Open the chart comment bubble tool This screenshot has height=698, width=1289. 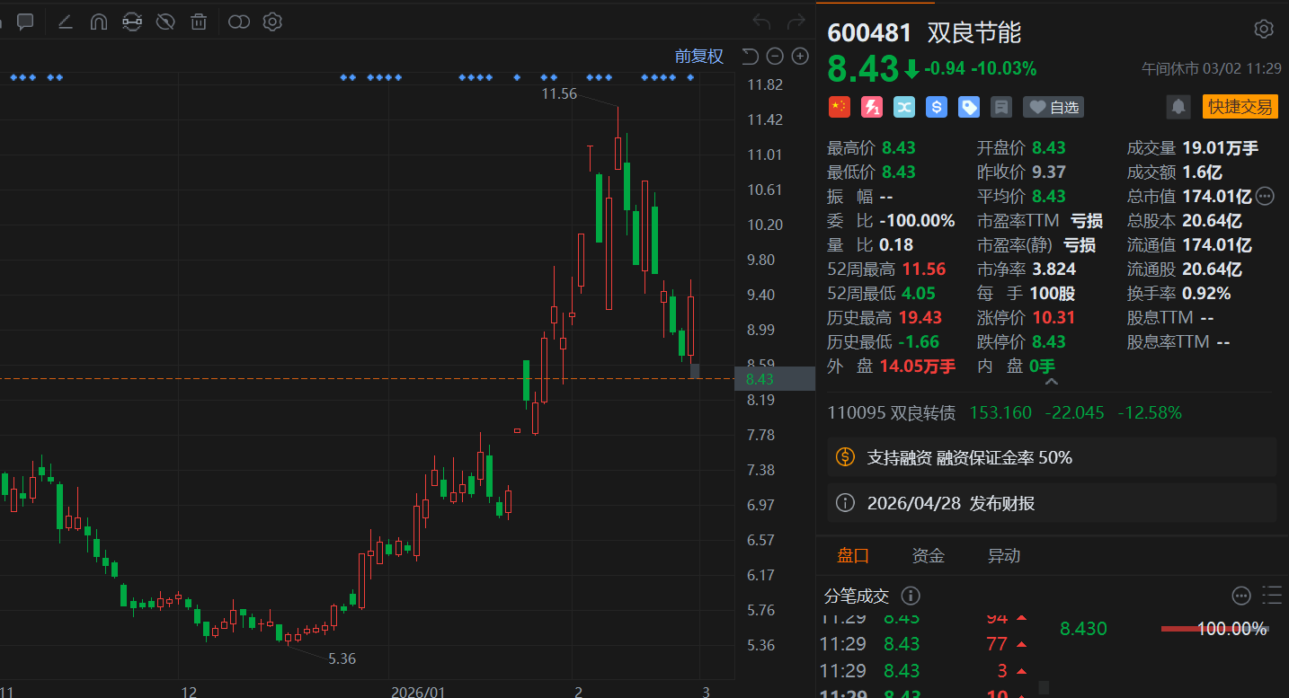point(25,22)
